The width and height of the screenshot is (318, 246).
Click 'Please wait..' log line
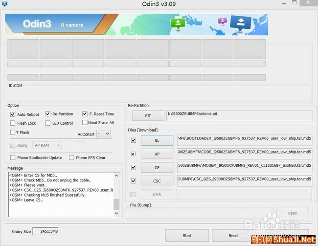[x=28, y=185]
